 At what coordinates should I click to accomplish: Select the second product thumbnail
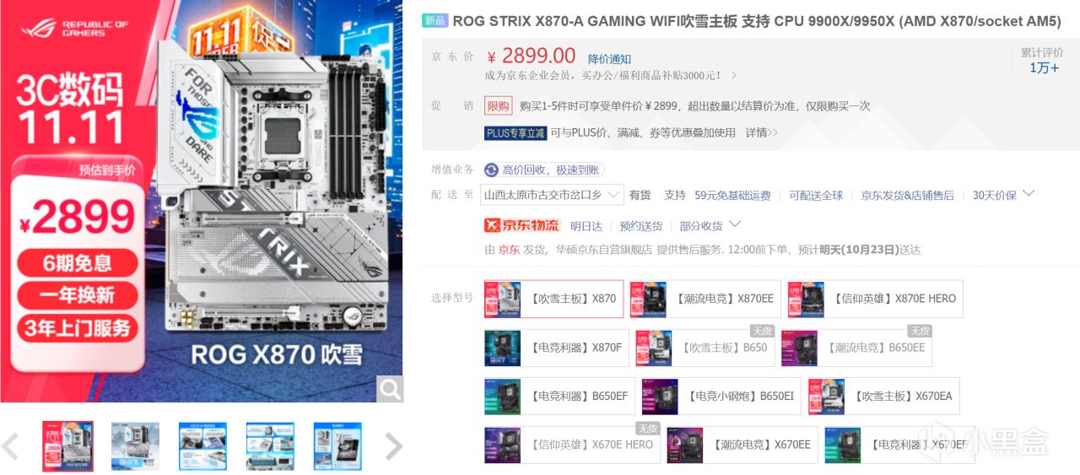coord(135,446)
